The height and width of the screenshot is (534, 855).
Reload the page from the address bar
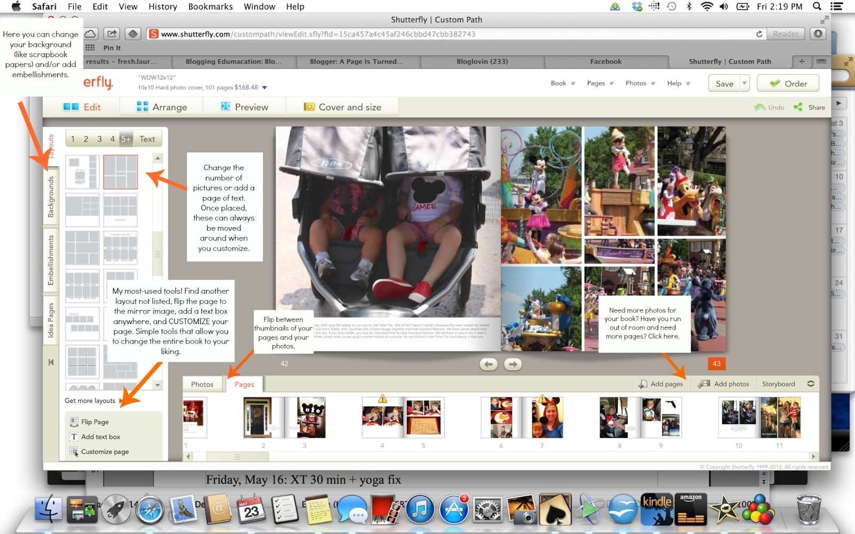pyautogui.click(x=759, y=34)
